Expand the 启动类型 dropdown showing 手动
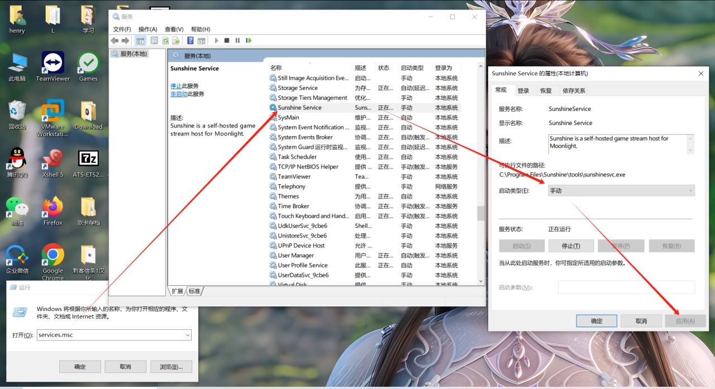Screen dimensions: 715x389 621,190
